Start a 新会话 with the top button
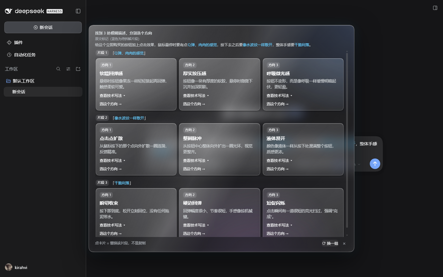Viewport: 443px width, 277px height. point(43,27)
